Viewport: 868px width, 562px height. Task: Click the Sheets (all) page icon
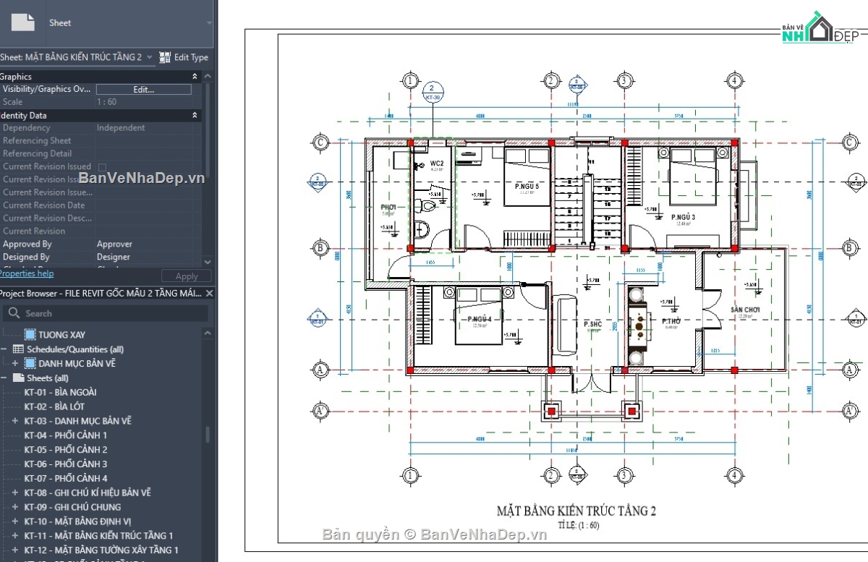pyautogui.click(x=18, y=378)
